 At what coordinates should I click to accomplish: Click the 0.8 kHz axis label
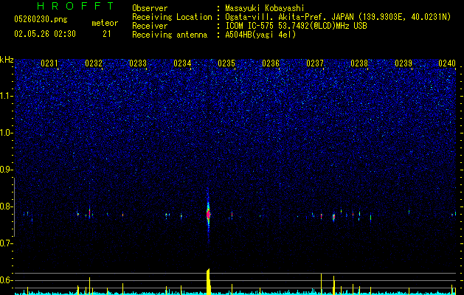coord(6,206)
